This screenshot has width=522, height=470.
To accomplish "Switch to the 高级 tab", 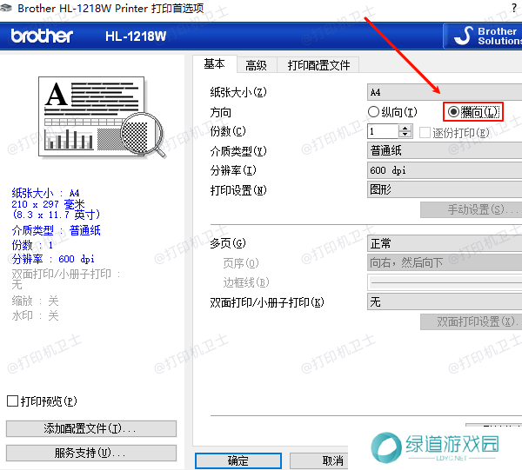I will [x=256, y=65].
